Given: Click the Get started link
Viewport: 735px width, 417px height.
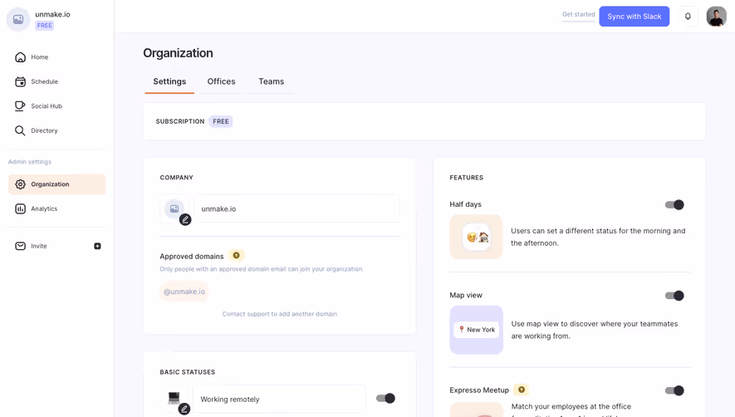Looking at the screenshot, I should coord(578,15).
